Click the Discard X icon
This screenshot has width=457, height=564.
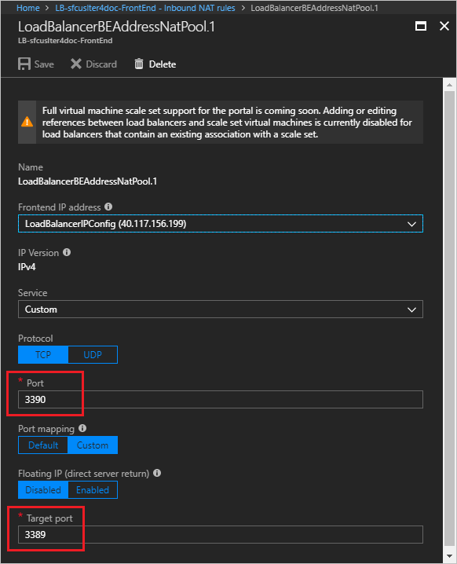point(76,64)
